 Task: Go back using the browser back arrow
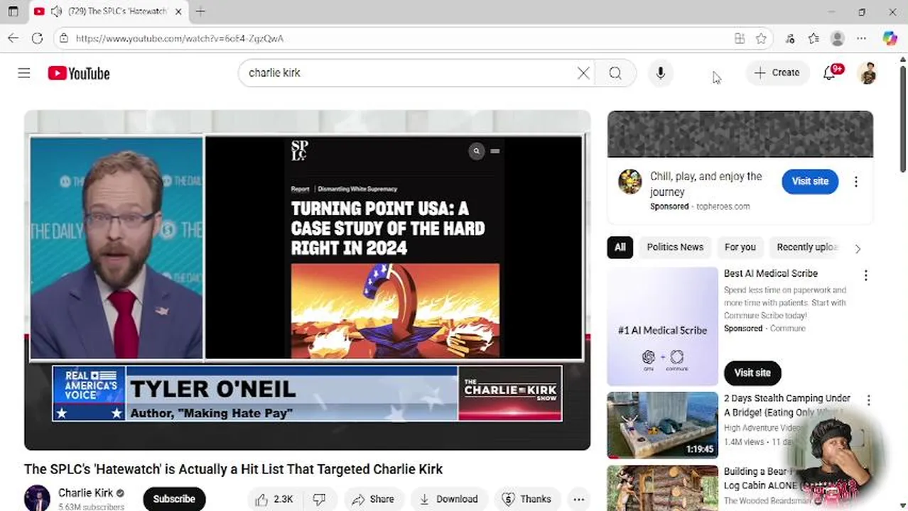13,38
